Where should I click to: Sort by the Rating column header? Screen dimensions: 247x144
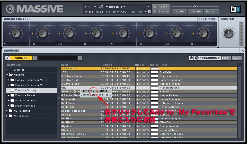coord(143,65)
